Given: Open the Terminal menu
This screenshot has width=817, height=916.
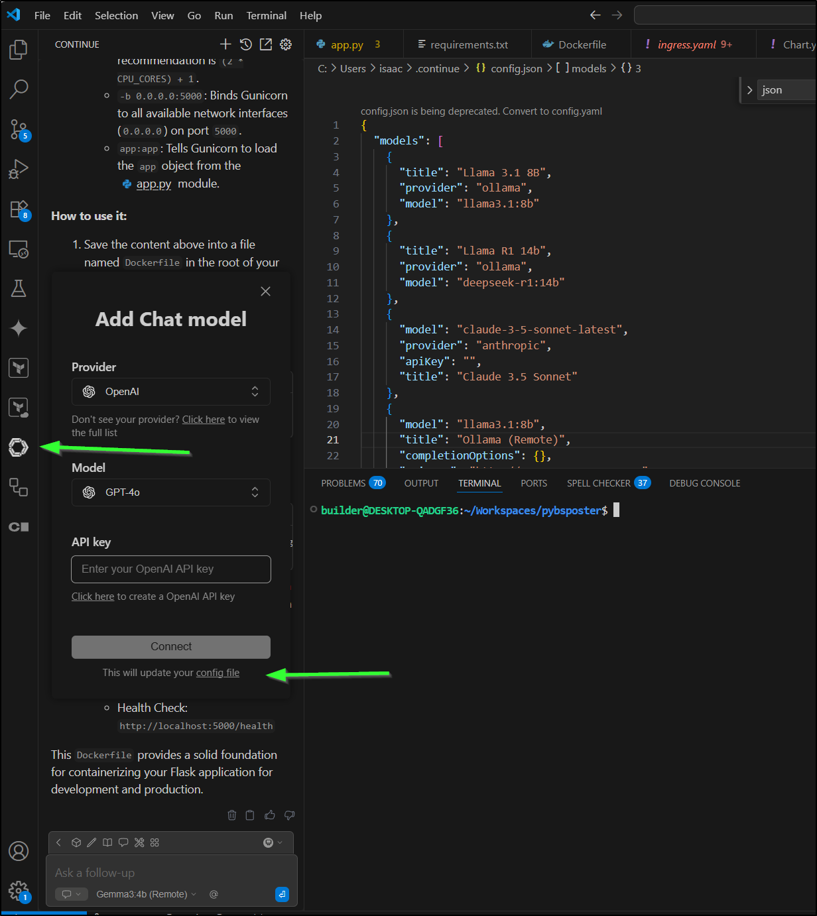Looking at the screenshot, I should click(x=266, y=15).
